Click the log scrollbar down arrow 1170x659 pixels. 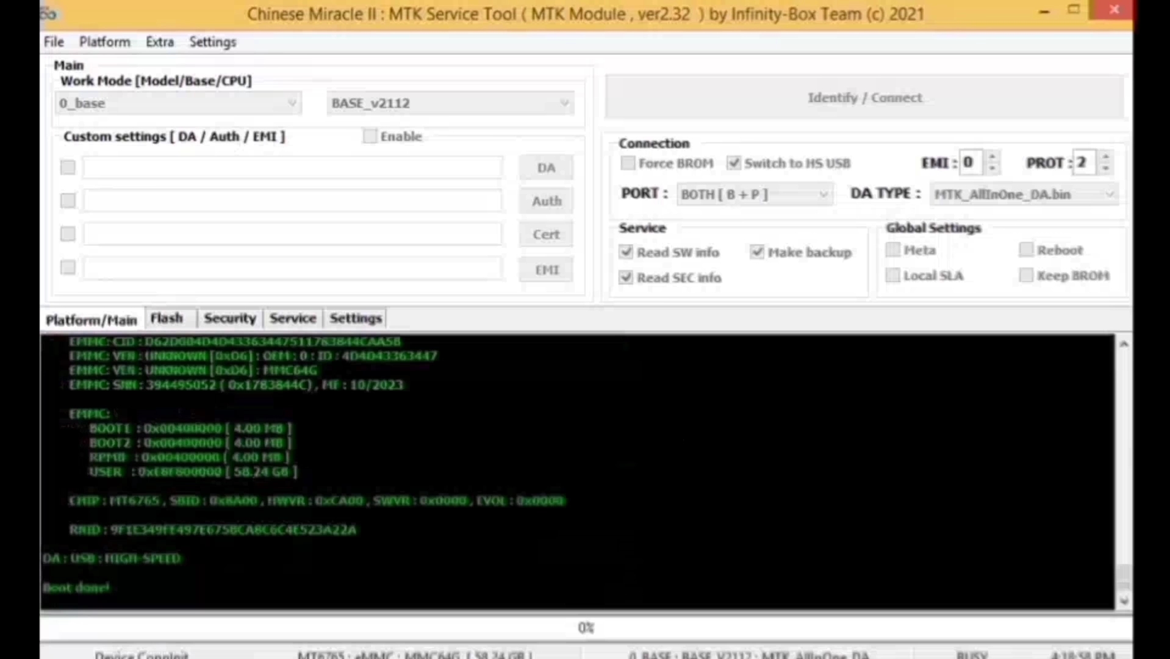point(1124,601)
